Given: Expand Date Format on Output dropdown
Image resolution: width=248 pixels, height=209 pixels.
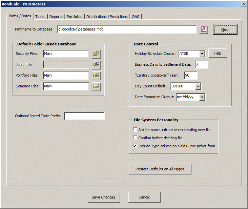Looking at the screenshot, I should point(202,97).
